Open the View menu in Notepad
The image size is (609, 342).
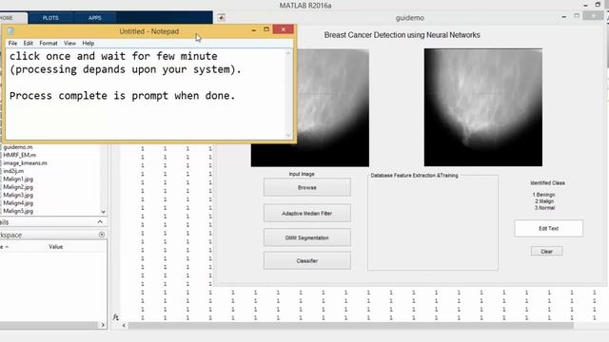69,43
